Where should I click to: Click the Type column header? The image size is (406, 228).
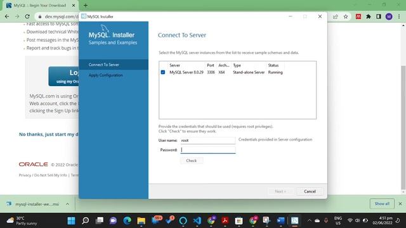(237, 65)
